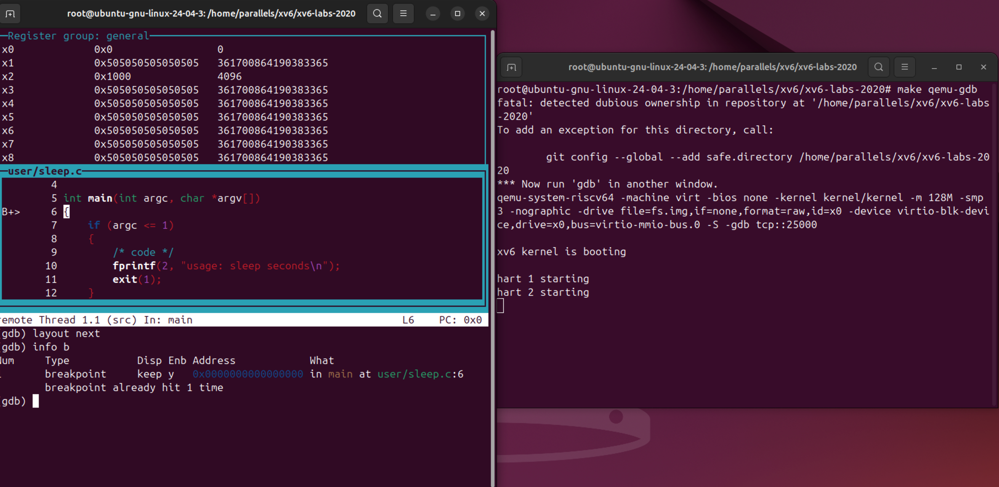
Task: Close the right terminal window
Action: click(984, 67)
